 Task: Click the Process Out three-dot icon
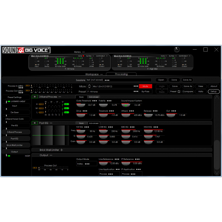[21, 93]
